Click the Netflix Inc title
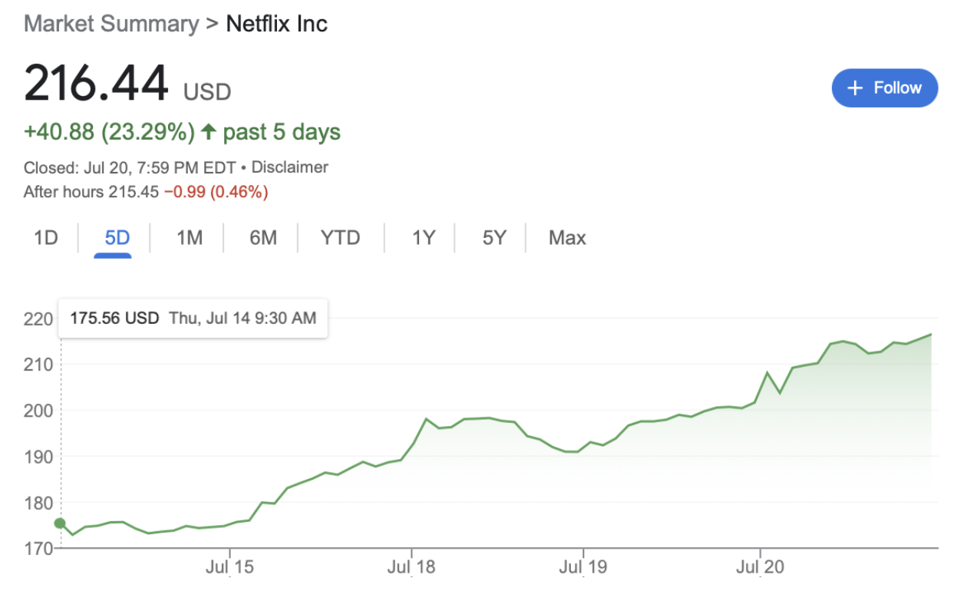970x591 pixels. point(276,24)
